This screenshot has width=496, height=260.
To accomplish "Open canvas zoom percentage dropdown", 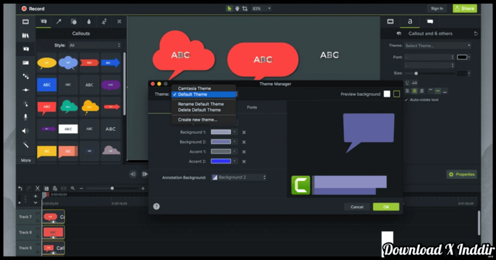I will [261, 9].
